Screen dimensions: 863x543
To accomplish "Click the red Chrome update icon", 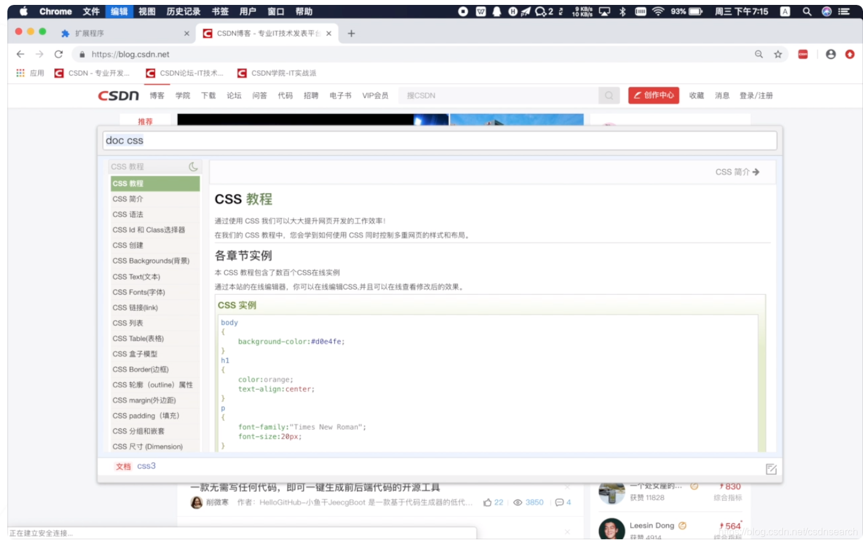I will click(850, 54).
